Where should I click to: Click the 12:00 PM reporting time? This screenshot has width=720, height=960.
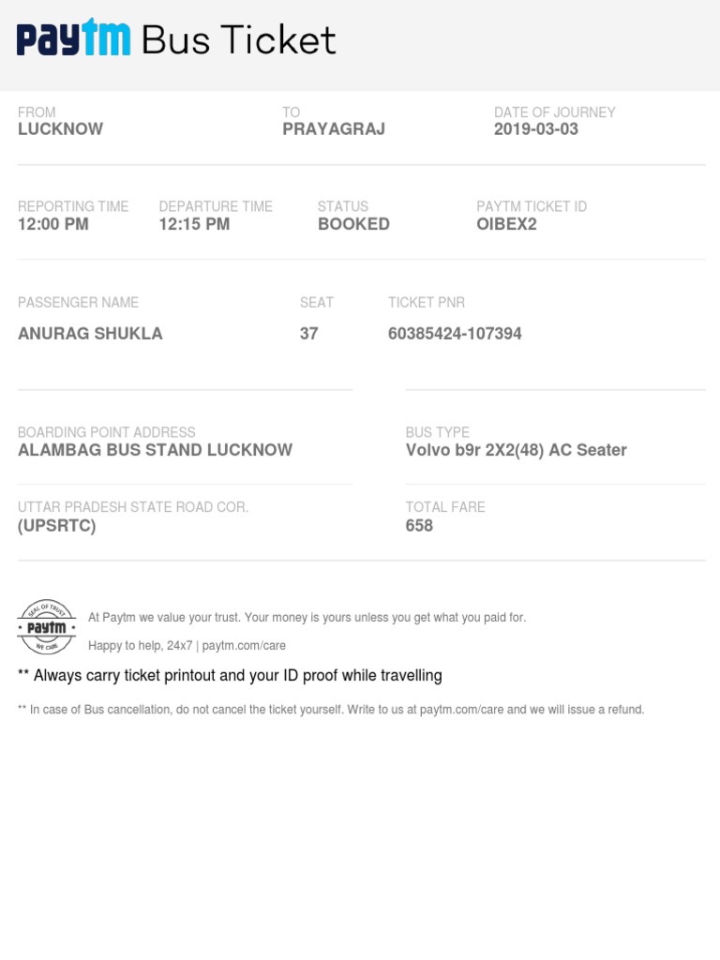pos(53,224)
